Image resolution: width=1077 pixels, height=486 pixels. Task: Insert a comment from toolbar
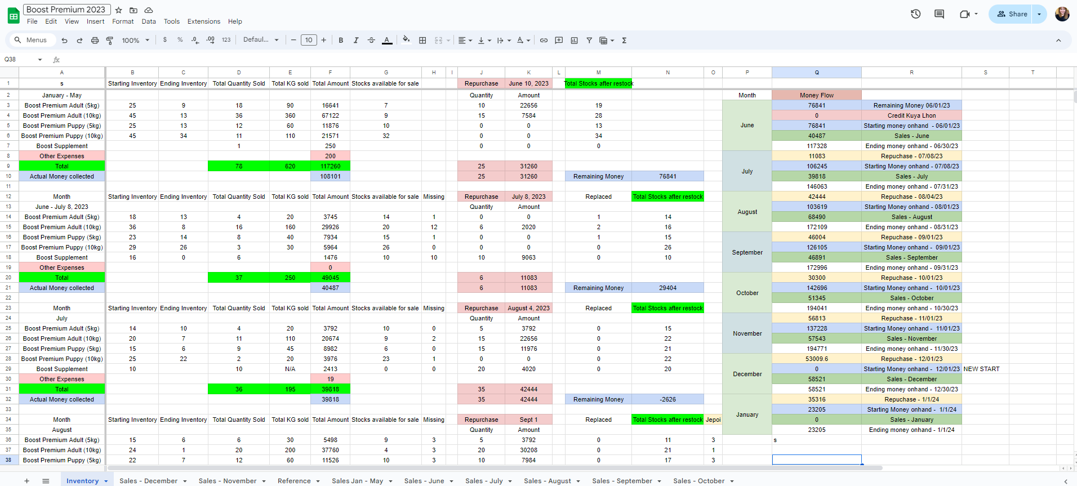559,40
